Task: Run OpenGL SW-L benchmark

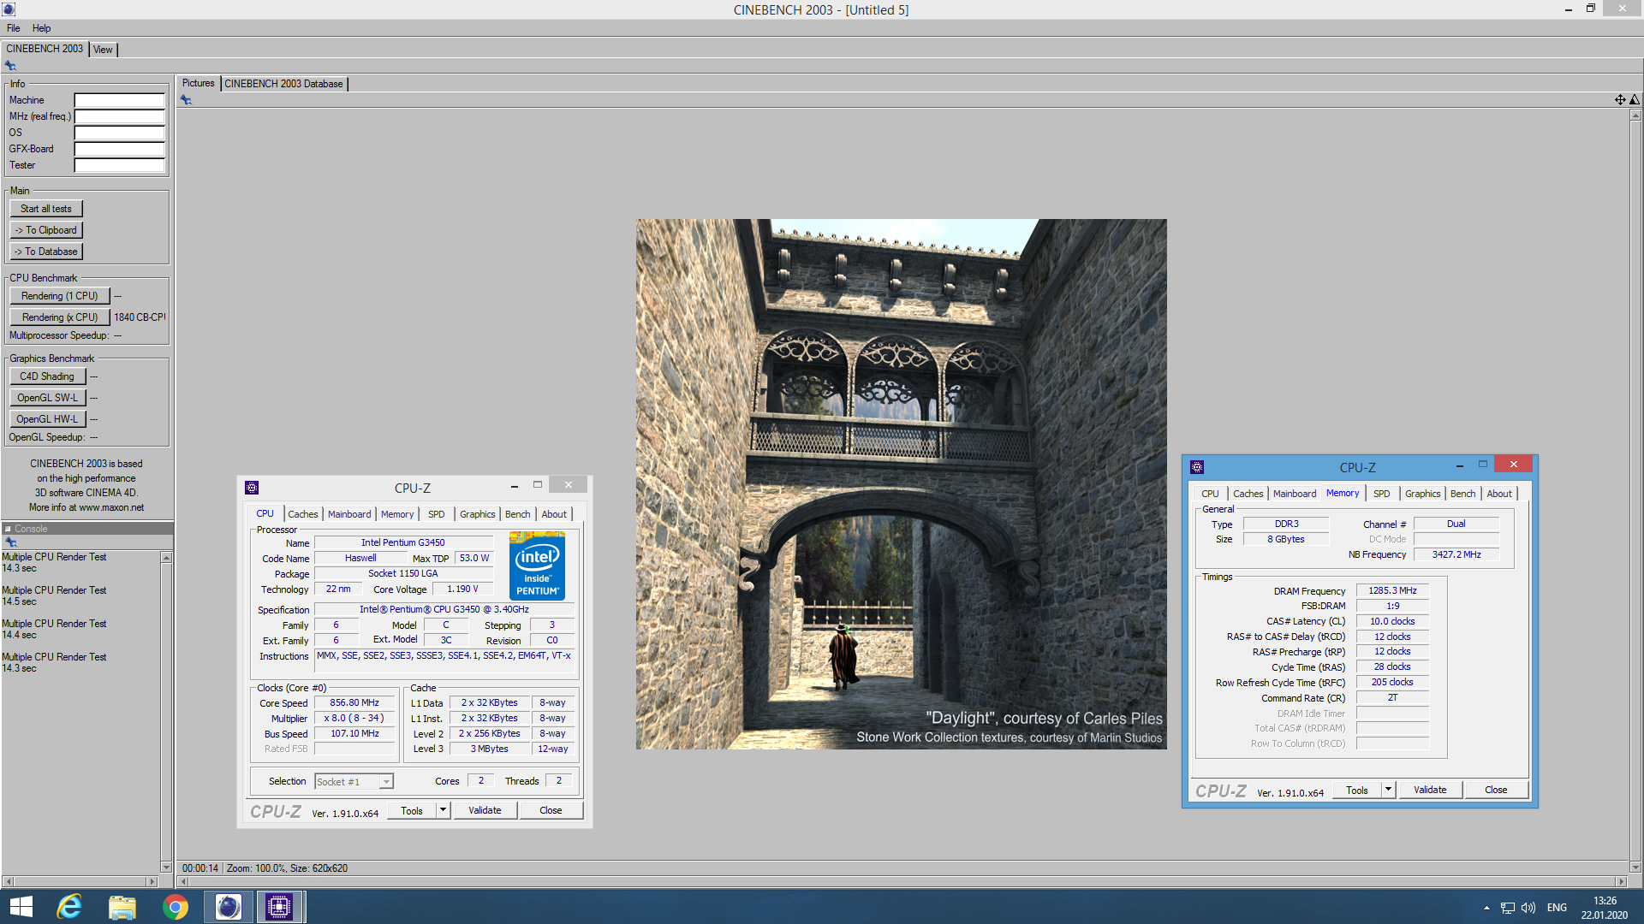Action: coord(47,398)
